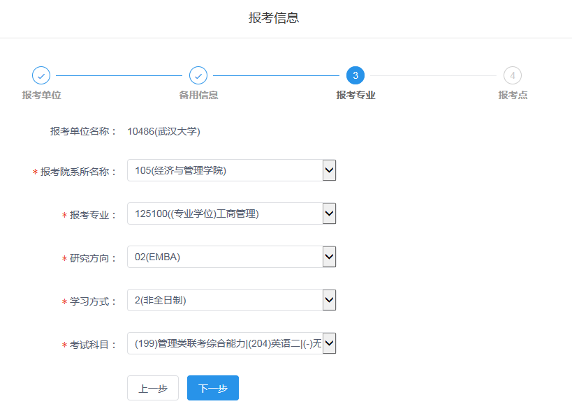Image resolution: width=572 pixels, height=420 pixels.
Task: Expand the 学习方式 dropdown arrow
Action: 329,300
